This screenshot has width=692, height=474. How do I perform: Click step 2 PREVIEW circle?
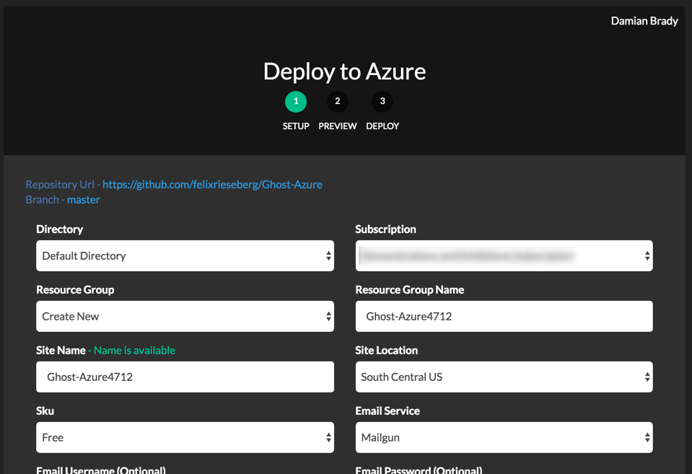point(338,102)
